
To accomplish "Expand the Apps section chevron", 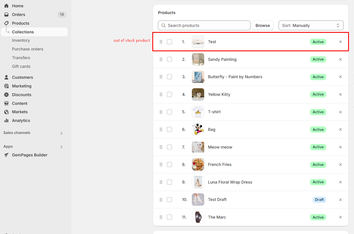I will [61, 147].
